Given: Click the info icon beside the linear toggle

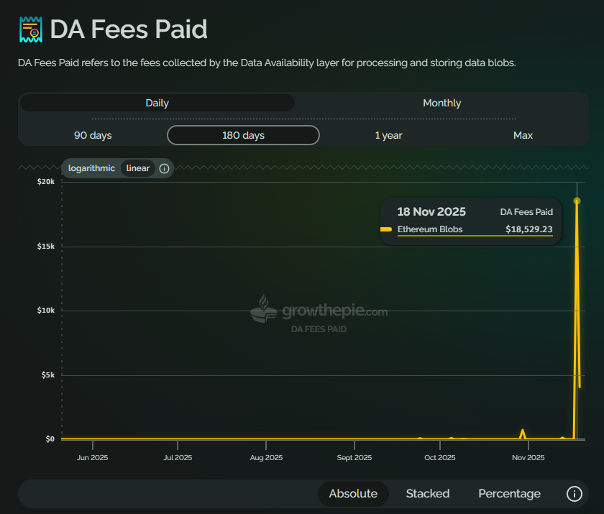Looking at the screenshot, I should [x=164, y=168].
